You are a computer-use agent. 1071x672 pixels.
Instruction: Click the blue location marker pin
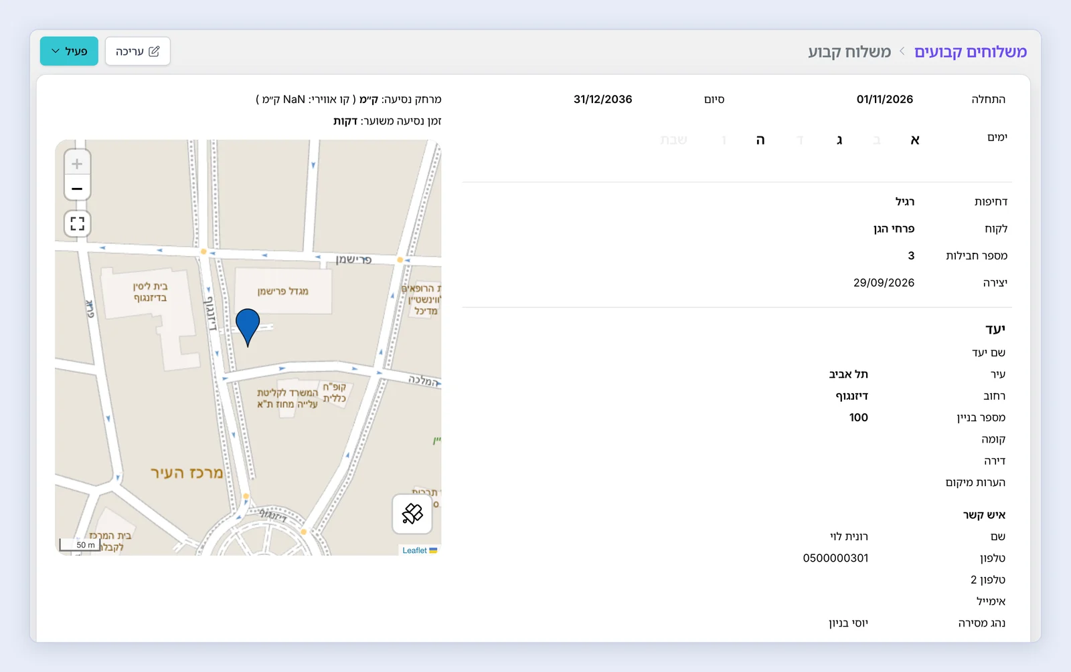coord(248,327)
